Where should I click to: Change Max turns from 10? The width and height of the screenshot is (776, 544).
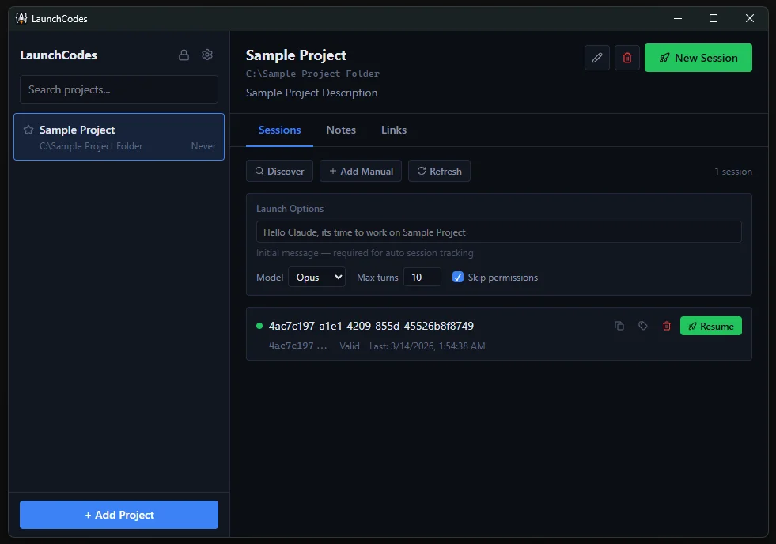[x=422, y=278]
